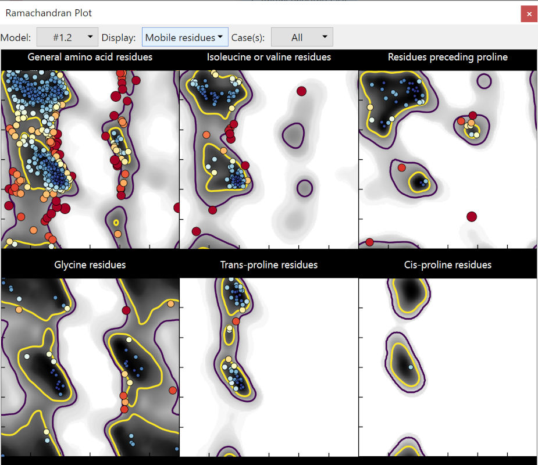The height and width of the screenshot is (465, 538).
Task: Select the Residues preceding proline plot
Action: pos(448,159)
